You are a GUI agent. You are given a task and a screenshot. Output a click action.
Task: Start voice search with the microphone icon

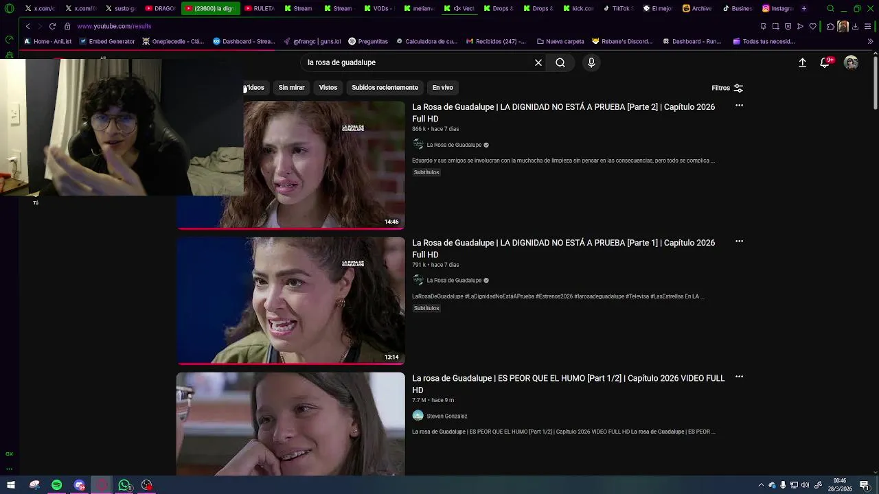click(591, 62)
